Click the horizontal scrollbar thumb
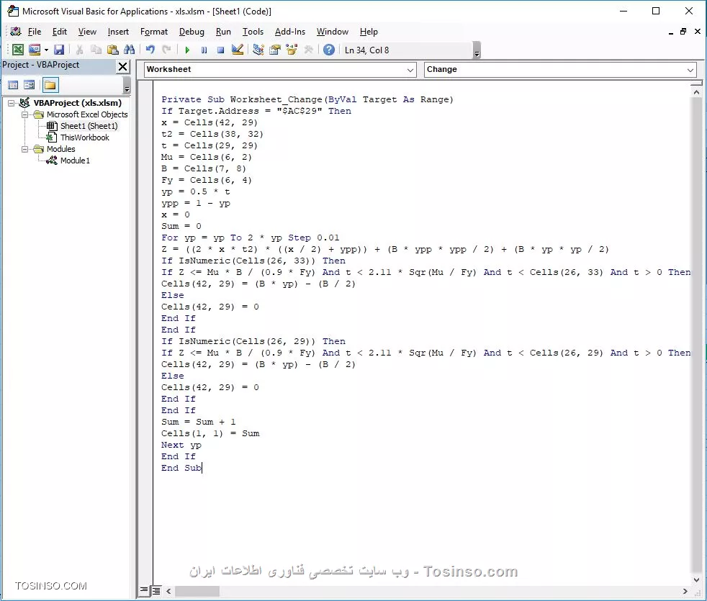 point(197,591)
